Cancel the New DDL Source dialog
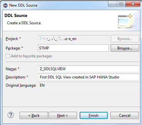Image resolution: width=142 pixels, height=125 pixels. pyautogui.click(x=125, y=115)
